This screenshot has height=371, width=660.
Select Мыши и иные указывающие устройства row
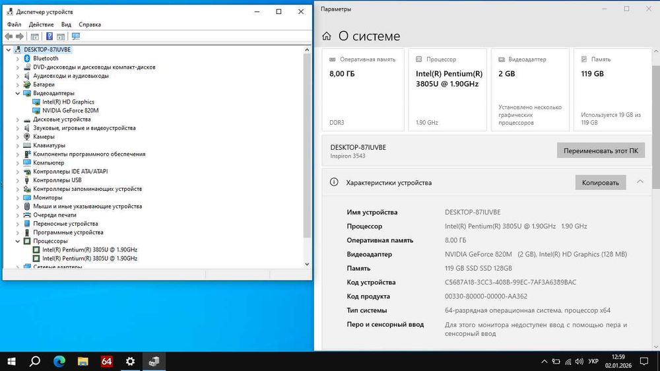point(88,207)
